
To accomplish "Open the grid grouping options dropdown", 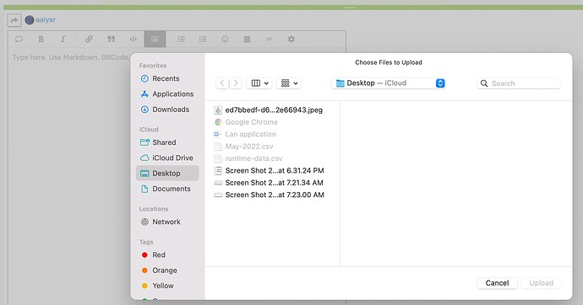I will tap(289, 83).
